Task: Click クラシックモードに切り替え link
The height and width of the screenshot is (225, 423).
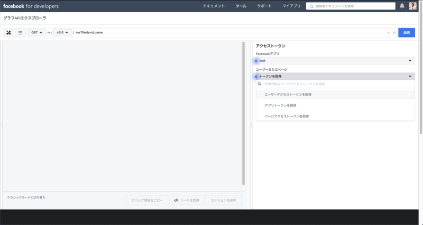Action: (26, 198)
